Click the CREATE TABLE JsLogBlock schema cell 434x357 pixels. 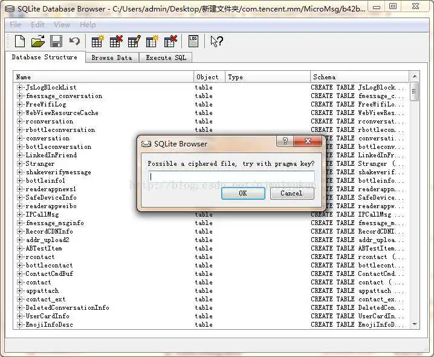tap(357, 87)
